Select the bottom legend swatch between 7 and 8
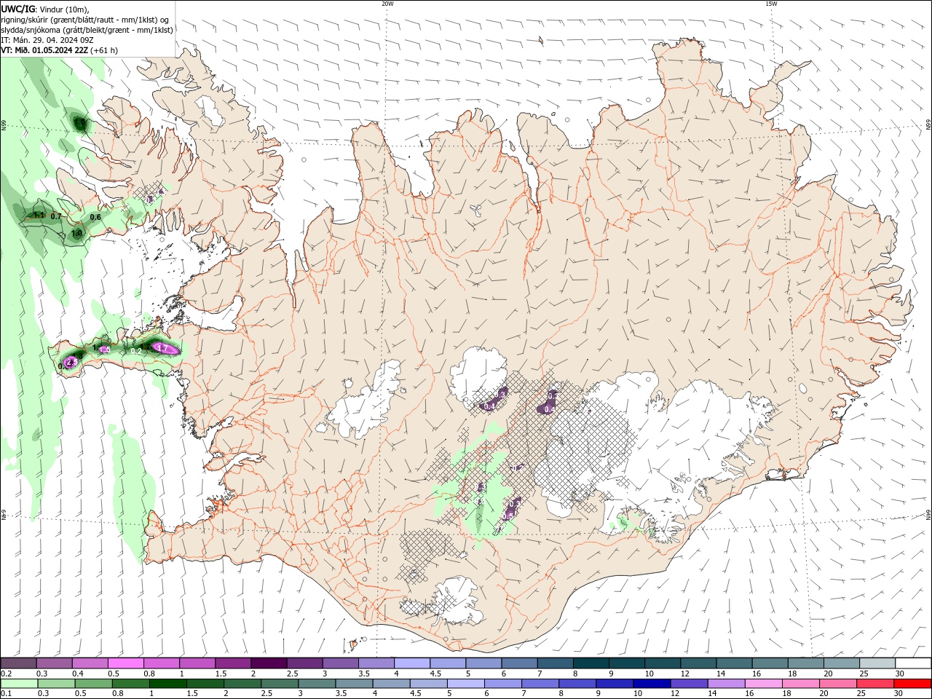The image size is (932, 699). tap(540, 684)
